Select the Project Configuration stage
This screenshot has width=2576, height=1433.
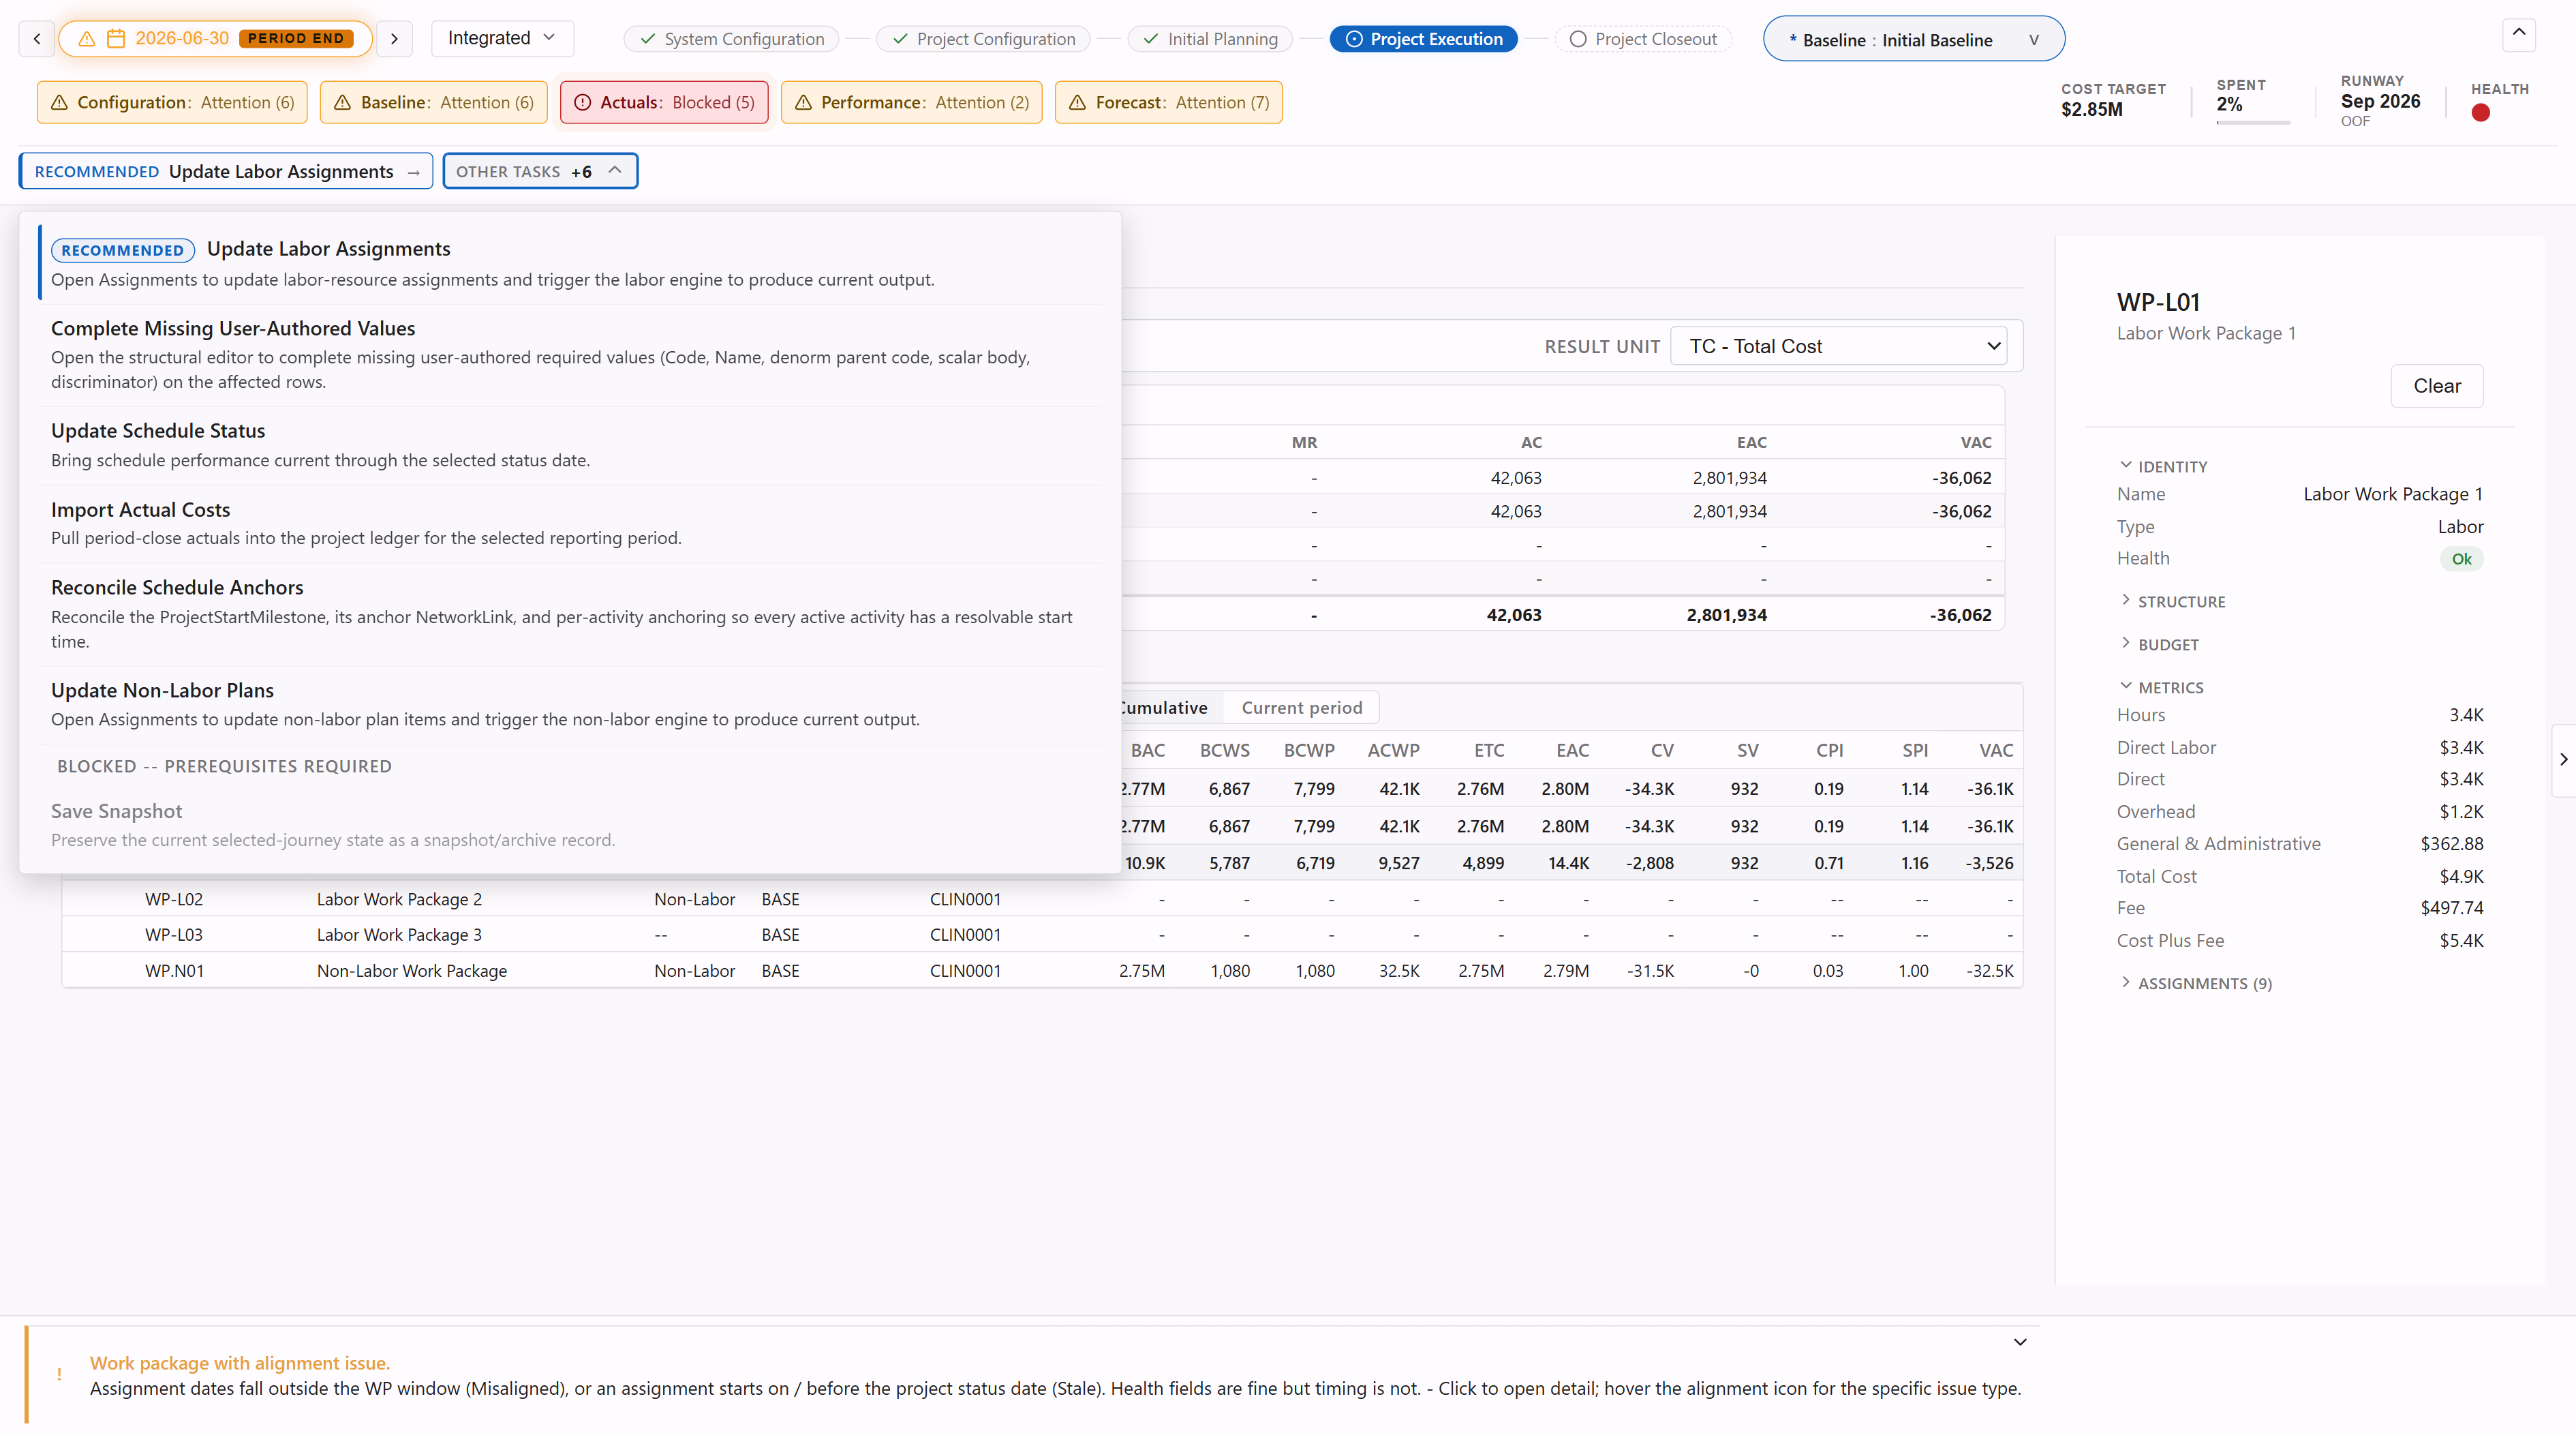click(x=983, y=39)
